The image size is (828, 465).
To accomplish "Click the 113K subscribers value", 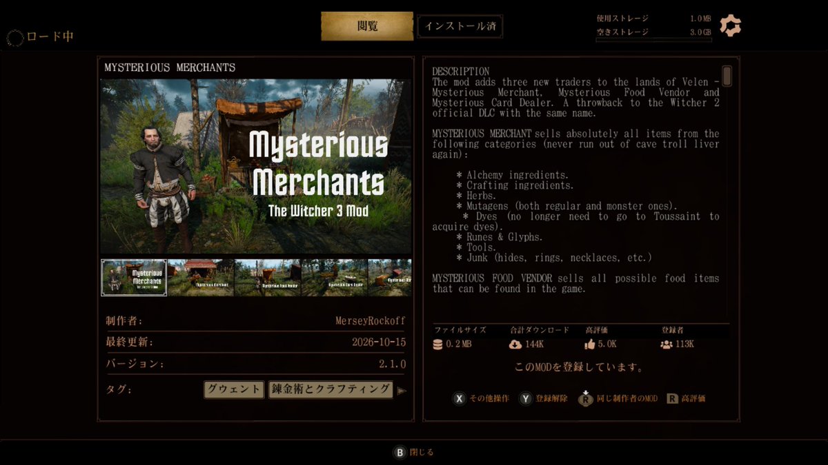I will tap(685, 344).
